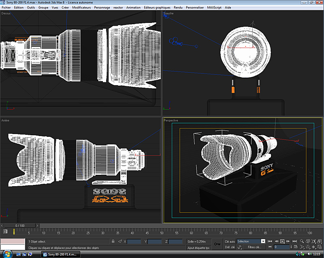Click the pink MAXScript listener field
The image size is (324, 258).
click(13, 241)
